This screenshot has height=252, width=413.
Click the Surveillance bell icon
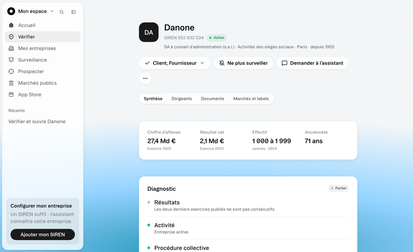11,60
